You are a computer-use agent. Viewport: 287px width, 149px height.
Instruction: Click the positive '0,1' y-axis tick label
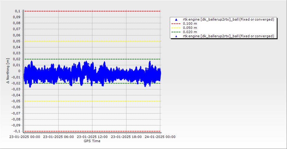[x=18, y=11]
